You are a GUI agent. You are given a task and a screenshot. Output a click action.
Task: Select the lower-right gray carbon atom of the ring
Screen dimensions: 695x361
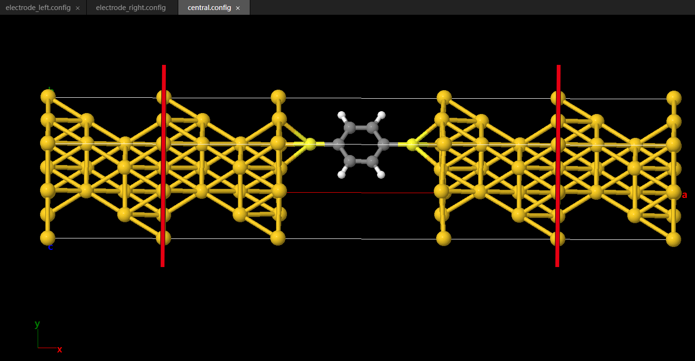373,161
